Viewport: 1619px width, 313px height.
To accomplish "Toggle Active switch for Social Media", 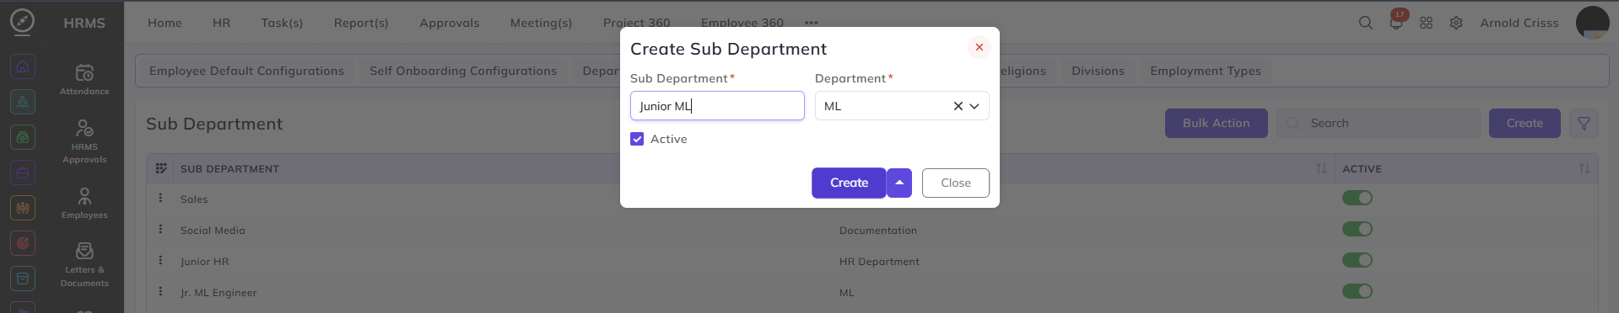I will [1357, 229].
